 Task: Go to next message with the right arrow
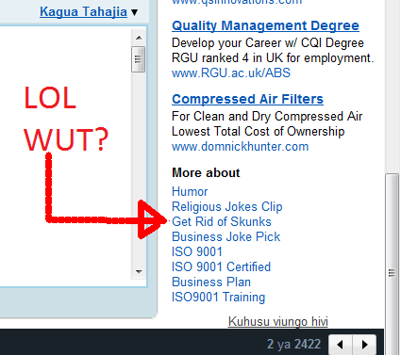[x=364, y=345]
